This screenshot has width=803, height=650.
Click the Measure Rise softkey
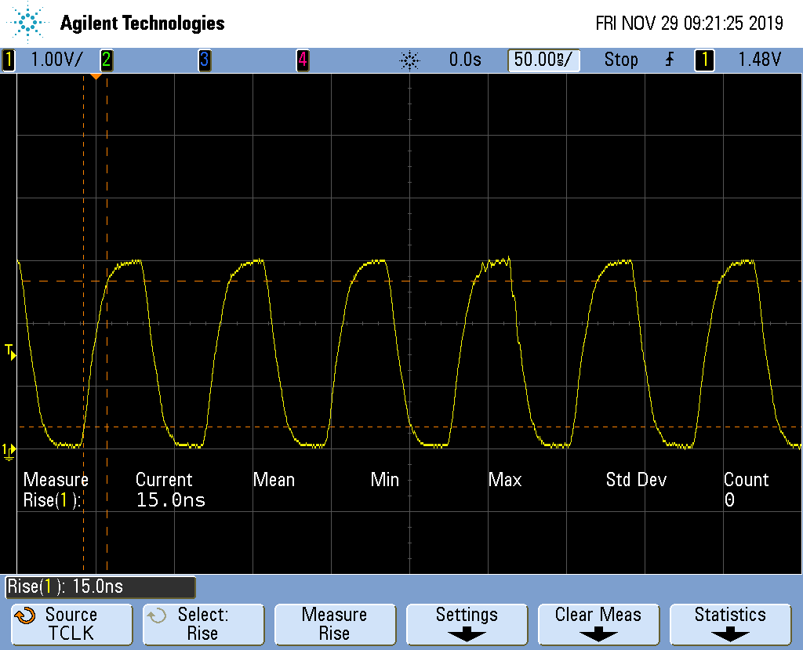pos(336,624)
